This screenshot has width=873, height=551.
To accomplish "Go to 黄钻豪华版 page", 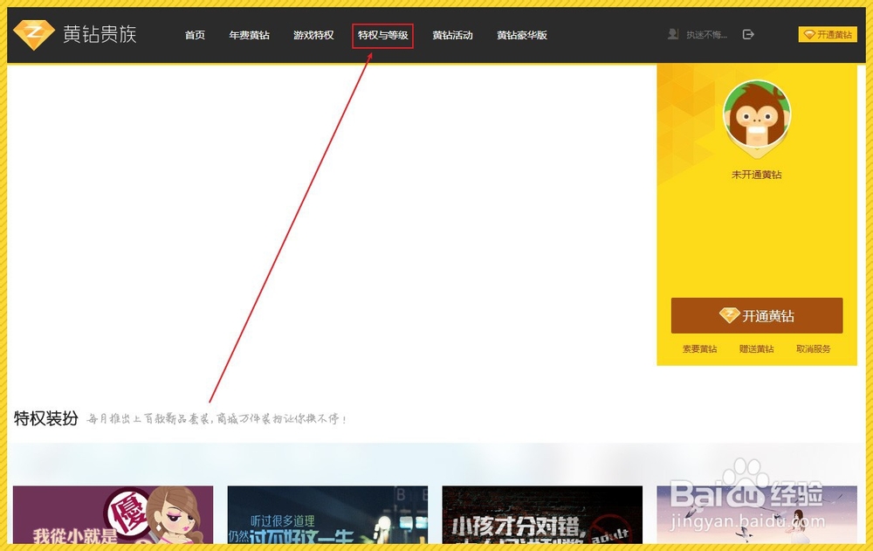I will [x=522, y=35].
